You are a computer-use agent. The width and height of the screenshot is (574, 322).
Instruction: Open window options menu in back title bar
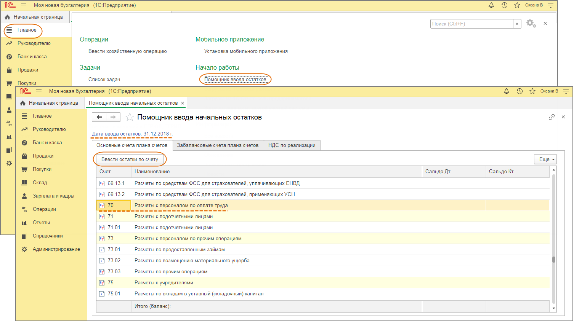551,5
